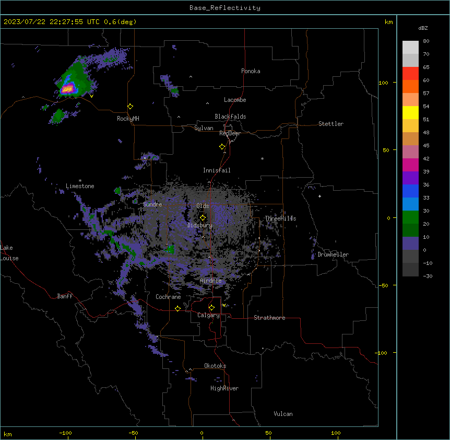450x440 pixels.
Task: Click the yellow V marker near the storm cell
Action: click(91, 96)
